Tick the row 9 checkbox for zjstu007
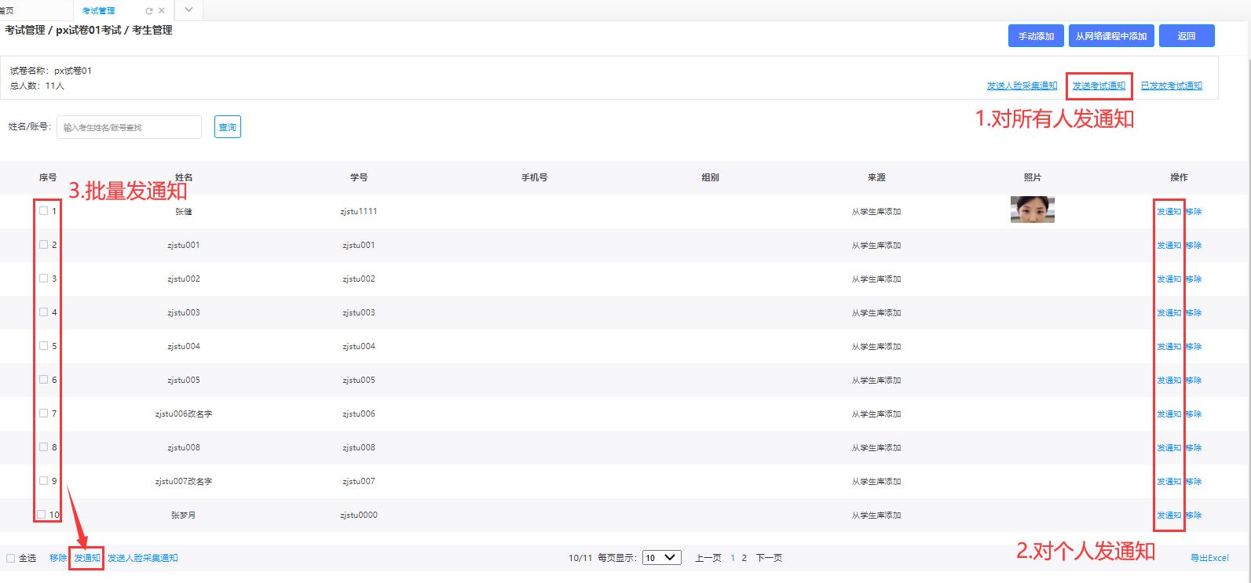Image resolution: width=1251 pixels, height=583 pixels. 43,480
